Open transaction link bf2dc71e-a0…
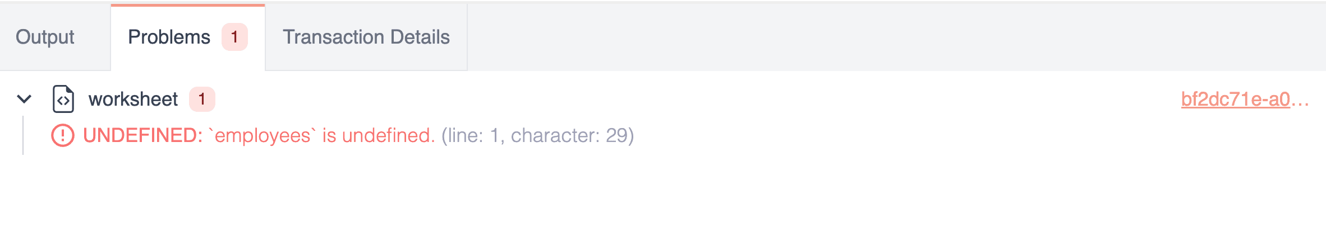The height and width of the screenshot is (227, 1326). (x=1244, y=99)
